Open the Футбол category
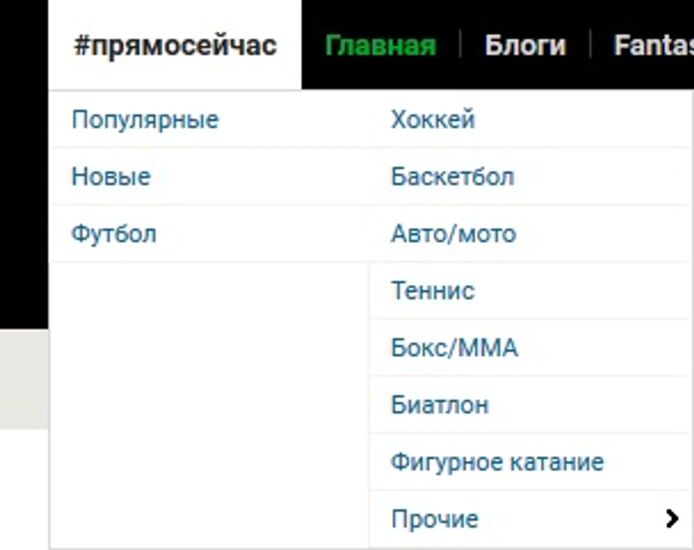The width and height of the screenshot is (694, 550). click(114, 233)
